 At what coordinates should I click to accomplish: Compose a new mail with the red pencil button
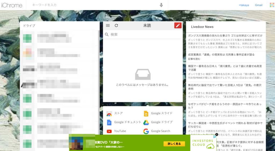(x=178, y=25)
